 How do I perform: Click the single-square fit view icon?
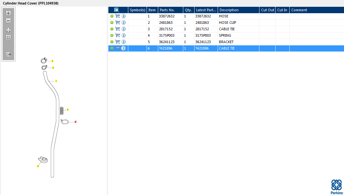tap(8, 38)
